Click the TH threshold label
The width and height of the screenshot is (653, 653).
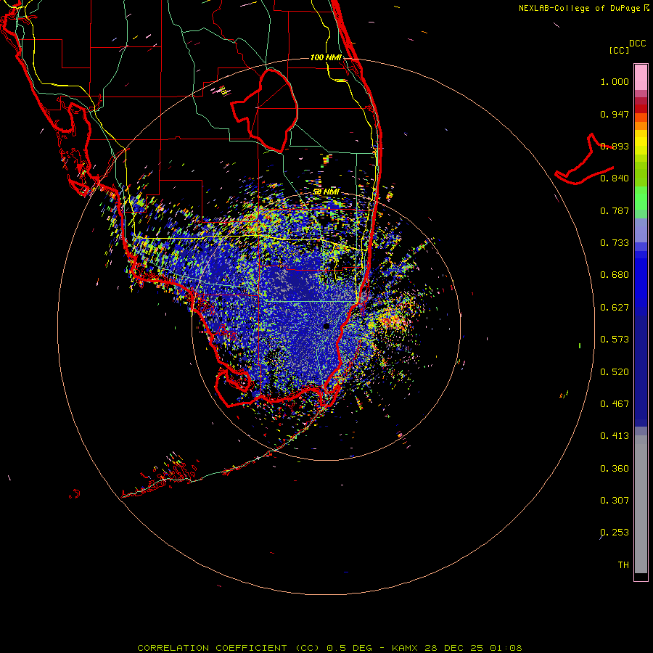coord(623,565)
